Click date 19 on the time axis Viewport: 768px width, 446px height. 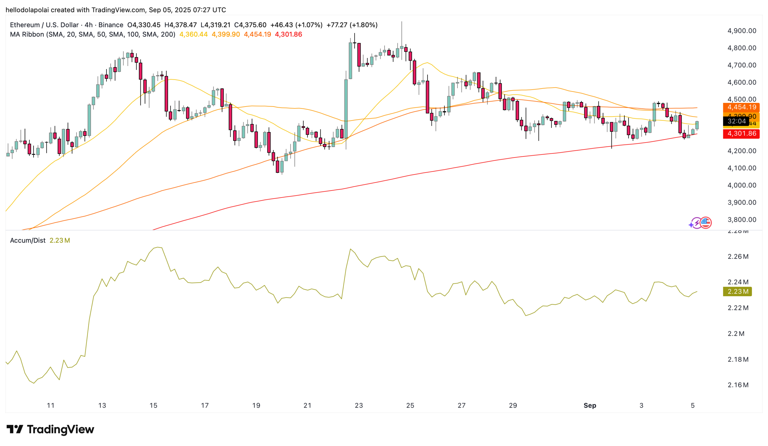click(x=256, y=405)
